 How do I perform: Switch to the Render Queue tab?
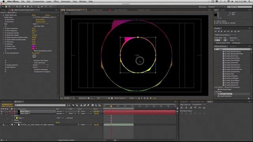click(x=7, y=102)
